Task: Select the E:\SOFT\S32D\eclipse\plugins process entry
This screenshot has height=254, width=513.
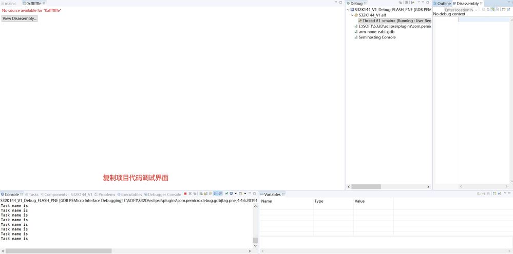Action: [393, 26]
